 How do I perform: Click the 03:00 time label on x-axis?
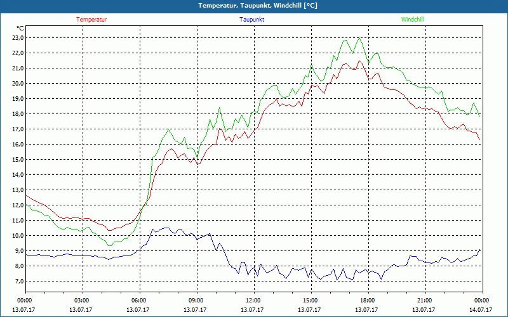click(x=81, y=301)
